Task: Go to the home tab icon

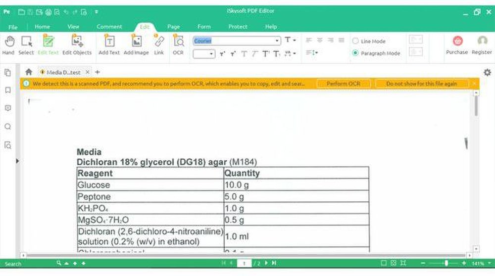Action: tap(29, 72)
